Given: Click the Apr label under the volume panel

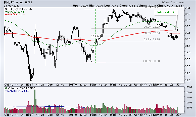Looking at the screenshot, I should click(x=136, y=115).
